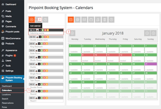Image resolution: width=161 pixels, height=109 pixels.
Task: Select the Studio Room calendar
Action: [x=46, y=59]
